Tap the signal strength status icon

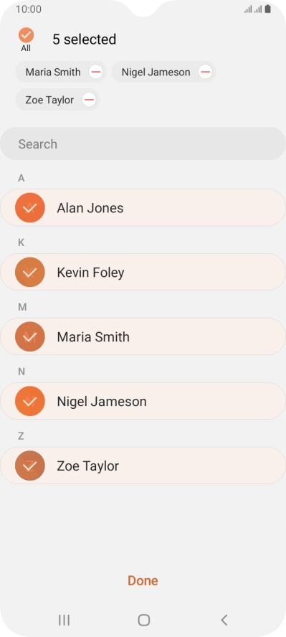pyautogui.click(x=252, y=9)
